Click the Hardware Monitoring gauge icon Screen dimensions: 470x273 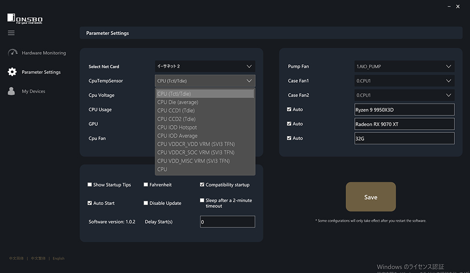click(12, 52)
